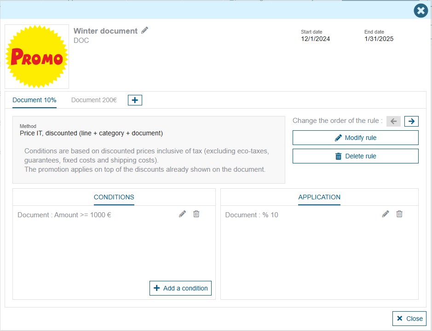432x331 pixels.
Task: Move the rule order to the left
Action: tap(393, 121)
